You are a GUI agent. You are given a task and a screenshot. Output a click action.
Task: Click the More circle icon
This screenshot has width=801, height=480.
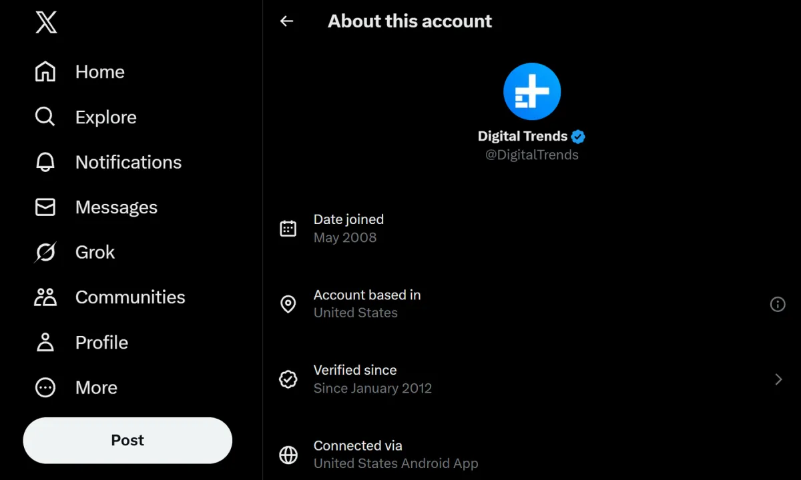click(x=45, y=387)
